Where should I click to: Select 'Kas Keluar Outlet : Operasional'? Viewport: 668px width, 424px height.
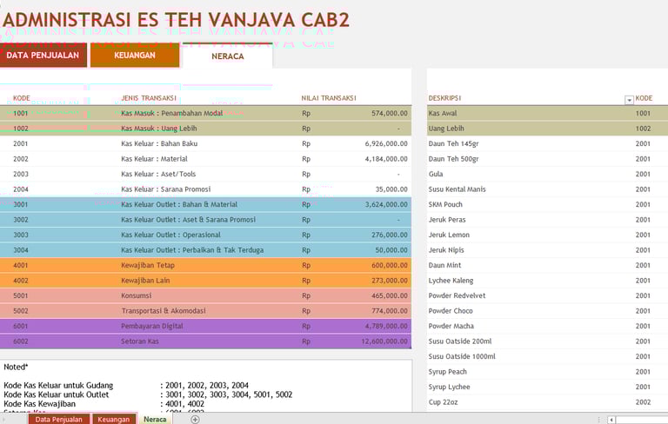(x=170, y=235)
